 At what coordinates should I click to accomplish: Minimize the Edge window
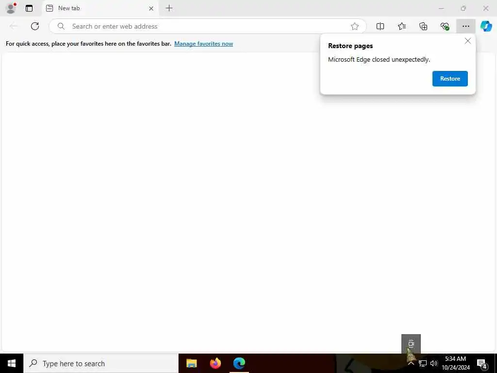pyautogui.click(x=441, y=9)
